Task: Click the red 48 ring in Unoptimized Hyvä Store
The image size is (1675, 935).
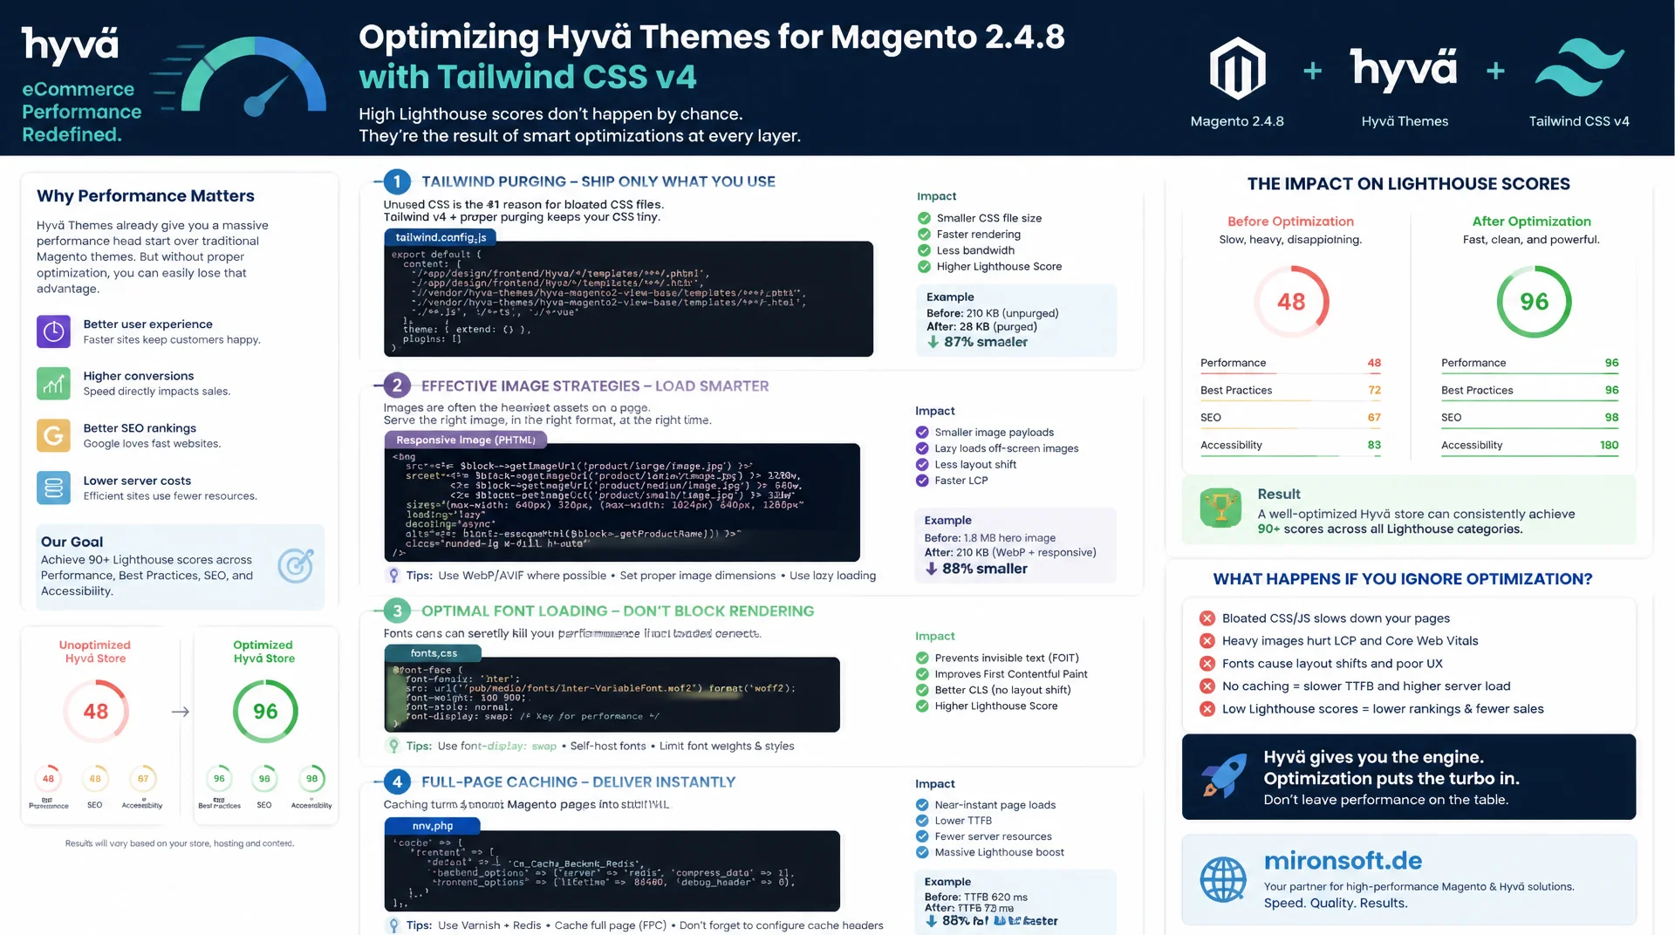Action: point(96,712)
